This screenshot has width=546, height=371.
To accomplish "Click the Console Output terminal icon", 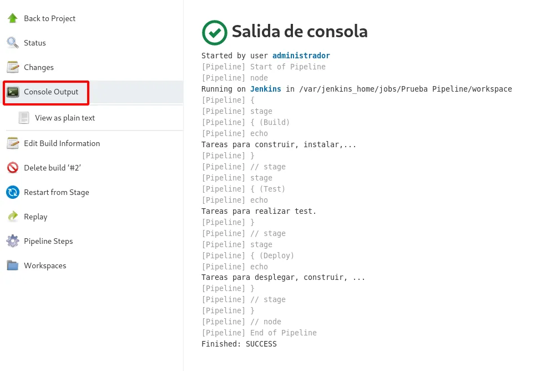I will point(13,92).
